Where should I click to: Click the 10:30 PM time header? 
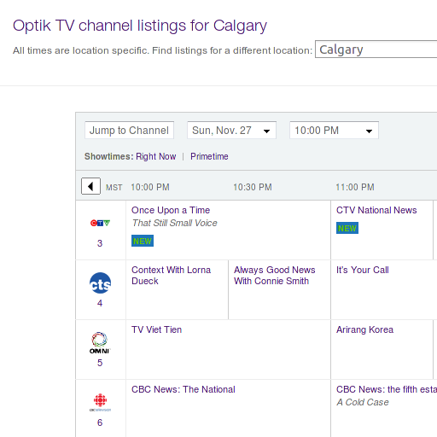point(253,187)
